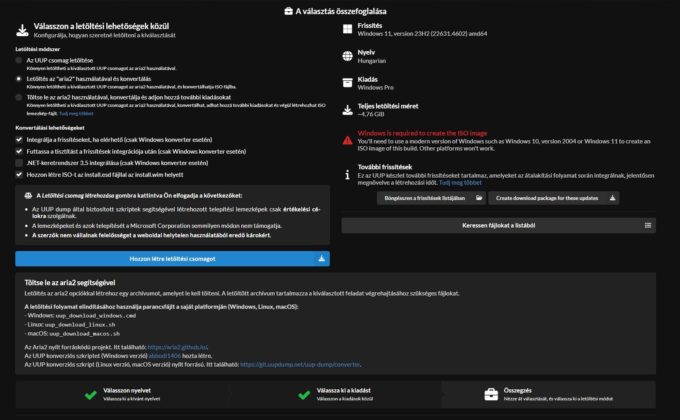The height and width of the screenshot is (420, 680).
Task: Click the 'Windows Pro' edition value
Action: tap(375, 88)
